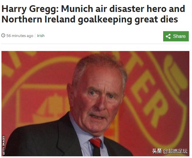The image size is (192, 158).
Task: Click the clock icon beside timestamp
Action: 3,36
